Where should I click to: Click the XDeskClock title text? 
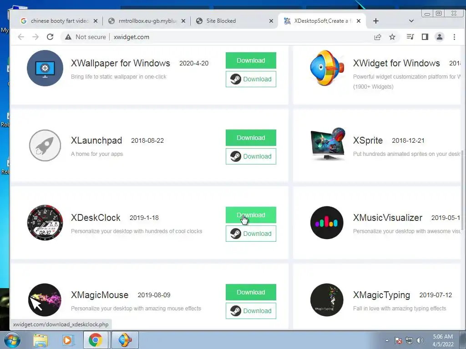(96, 218)
